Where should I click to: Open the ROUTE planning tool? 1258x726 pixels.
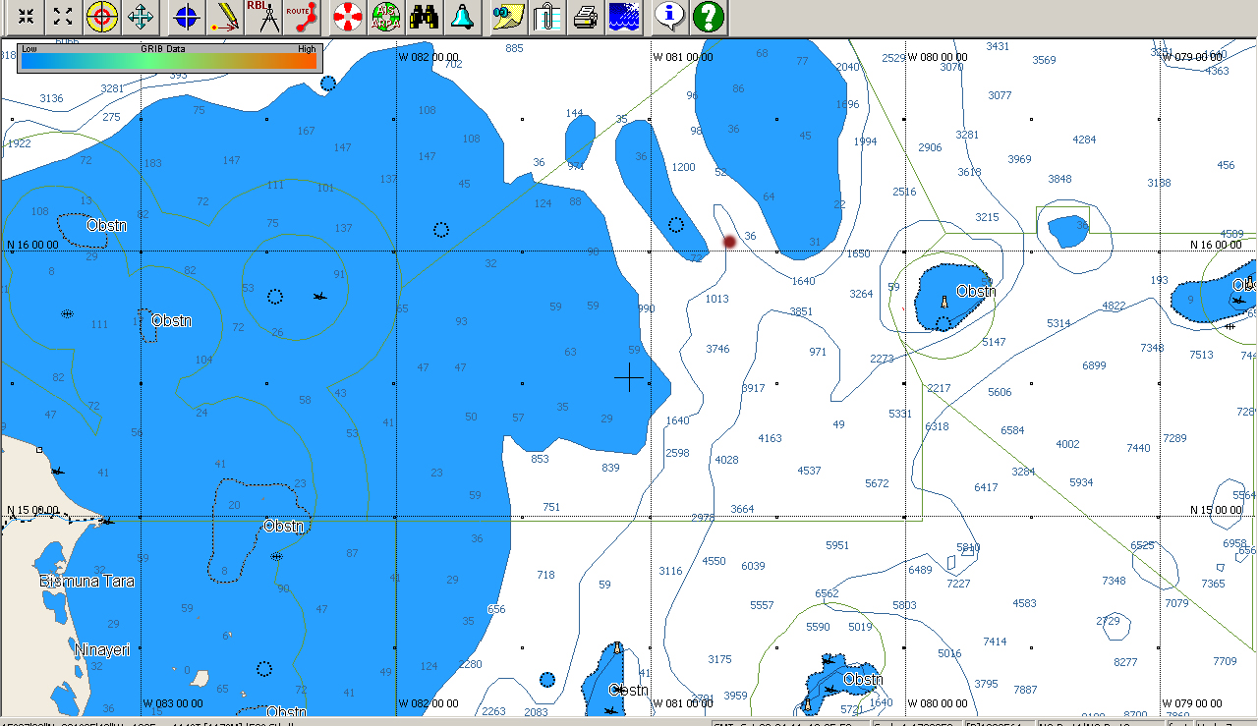(x=302, y=17)
